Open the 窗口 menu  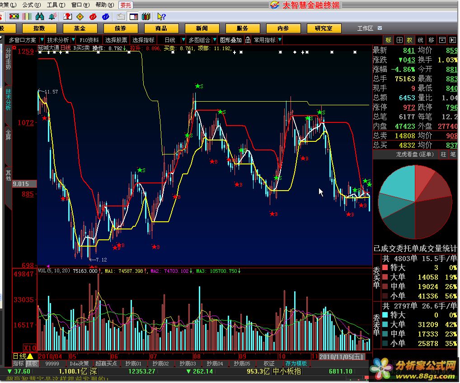point(80,5)
